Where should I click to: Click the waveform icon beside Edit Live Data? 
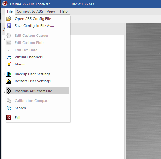click(x=9, y=50)
